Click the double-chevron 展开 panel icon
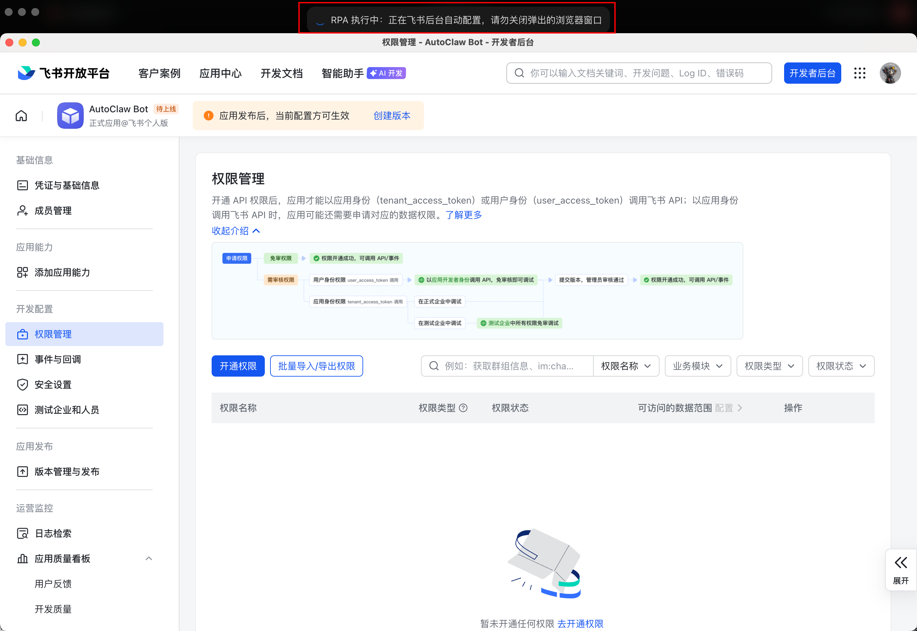Viewport: 917px width, 631px height. pos(901,562)
